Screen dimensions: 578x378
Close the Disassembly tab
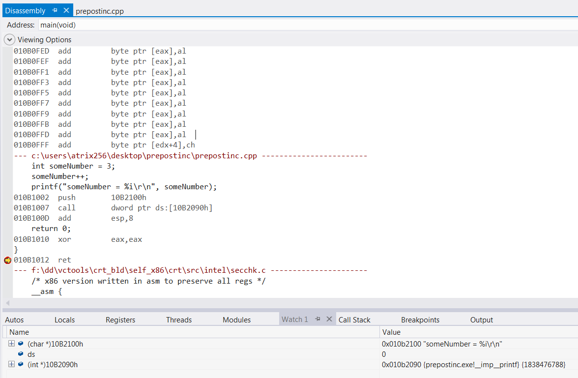click(x=66, y=10)
